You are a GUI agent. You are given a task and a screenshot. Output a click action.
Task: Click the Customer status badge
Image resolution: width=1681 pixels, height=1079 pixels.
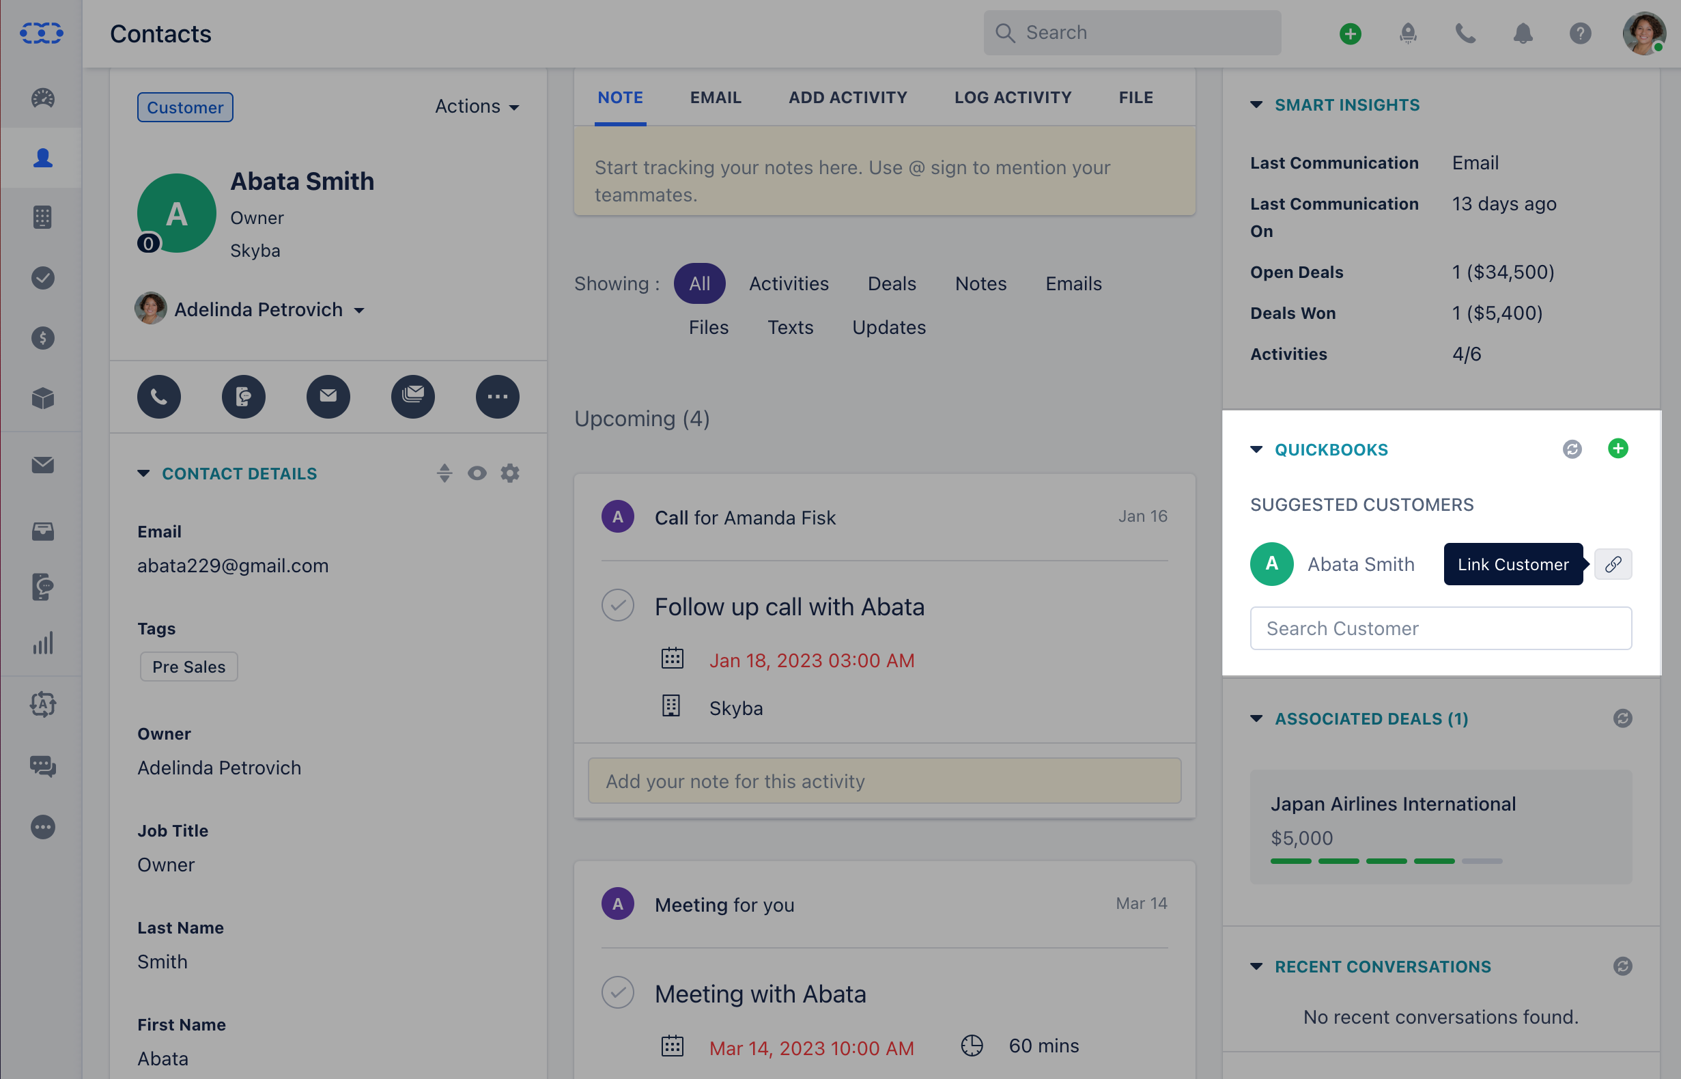click(185, 107)
